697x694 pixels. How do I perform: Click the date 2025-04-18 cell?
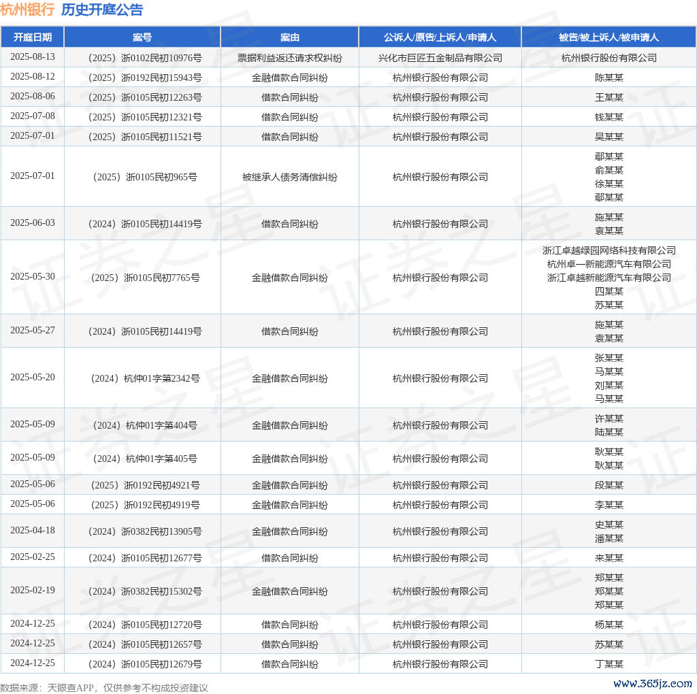(x=33, y=530)
